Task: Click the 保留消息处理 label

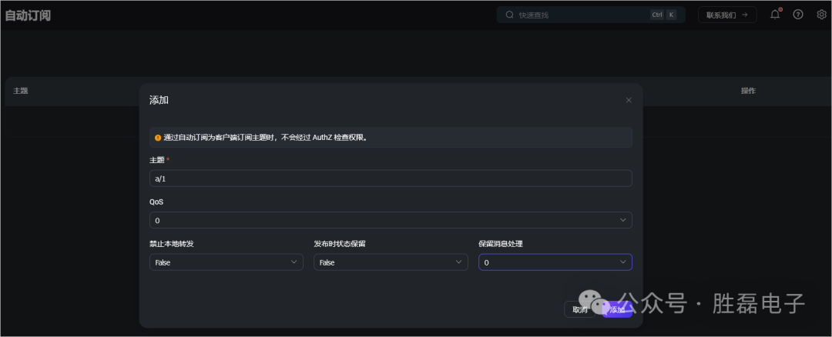Action: [501, 244]
